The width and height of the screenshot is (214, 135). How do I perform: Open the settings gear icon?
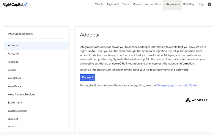[209, 4]
